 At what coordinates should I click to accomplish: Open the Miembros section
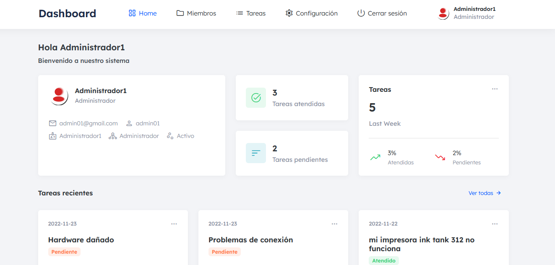pos(196,13)
